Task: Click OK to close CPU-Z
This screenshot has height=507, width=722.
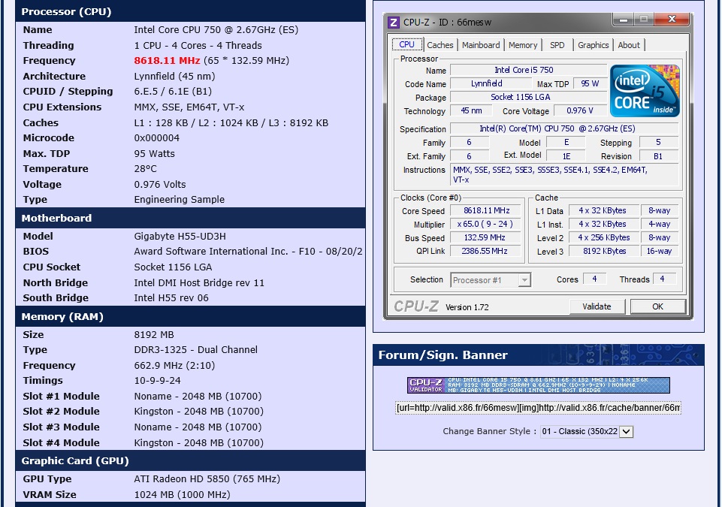Action: click(657, 306)
